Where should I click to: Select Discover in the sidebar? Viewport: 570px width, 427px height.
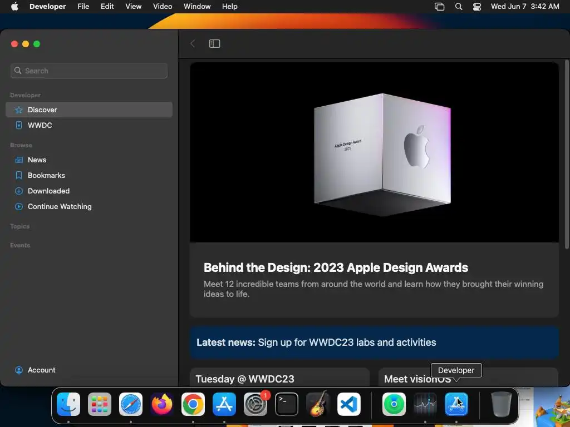[x=89, y=110]
